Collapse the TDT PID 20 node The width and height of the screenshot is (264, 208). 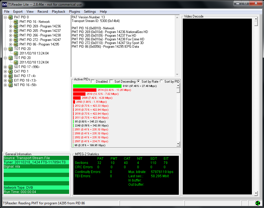[x=5, y=58]
